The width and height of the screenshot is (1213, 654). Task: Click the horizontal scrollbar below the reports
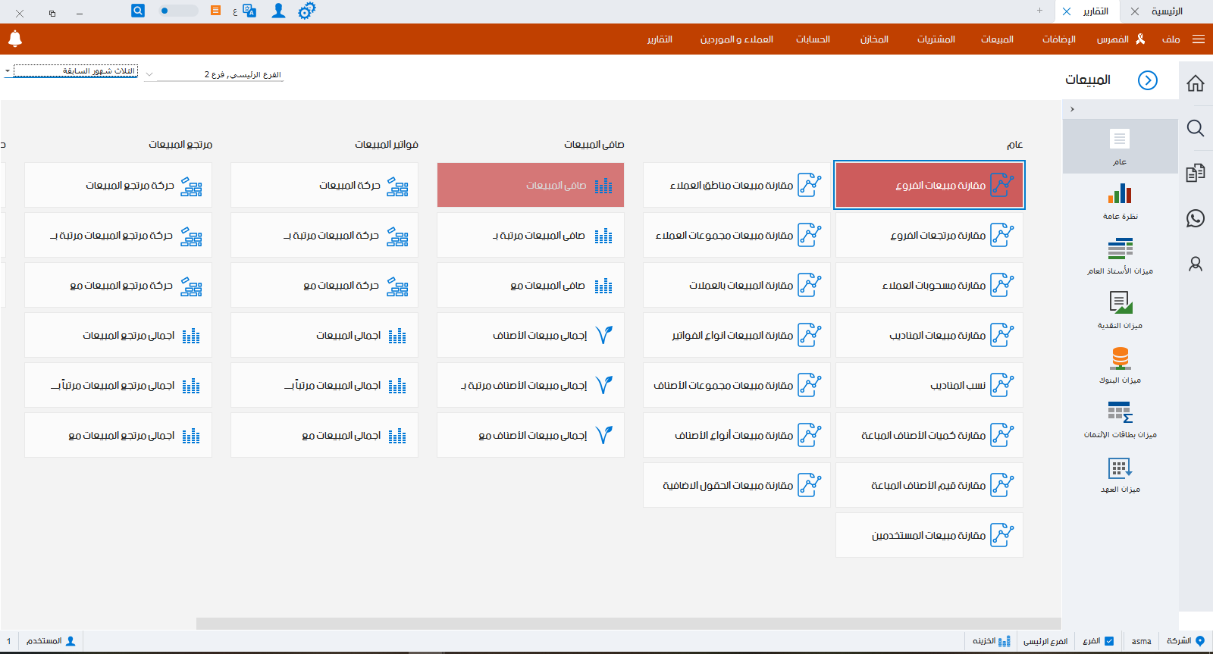pos(628,623)
